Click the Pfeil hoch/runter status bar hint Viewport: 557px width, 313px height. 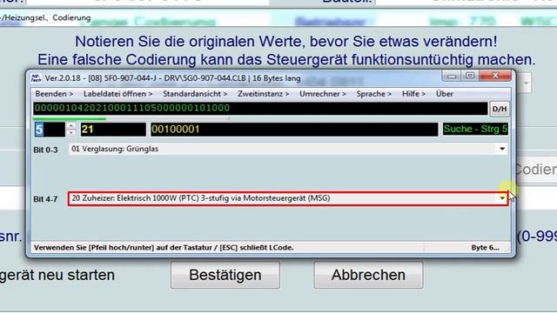coord(164,248)
